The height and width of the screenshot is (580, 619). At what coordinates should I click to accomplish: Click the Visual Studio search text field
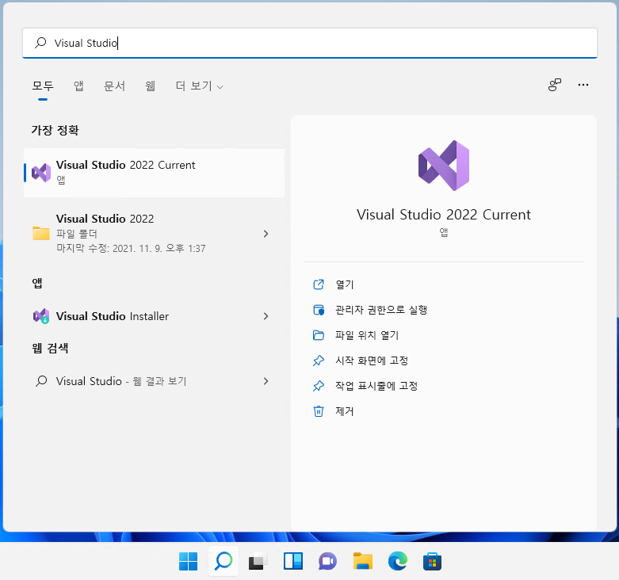(310, 43)
